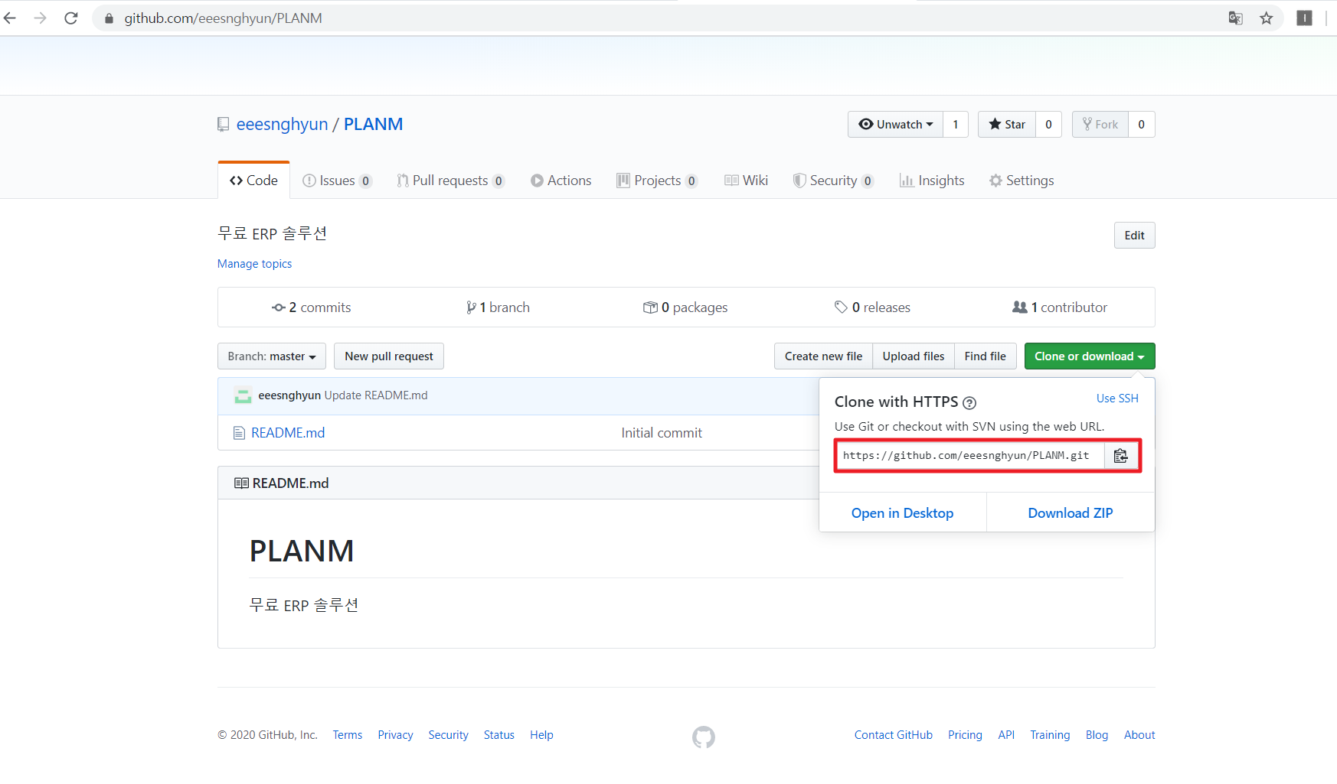Click the README.md file icon in file list
The width and height of the screenshot is (1337, 784).
(x=239, y=433)
